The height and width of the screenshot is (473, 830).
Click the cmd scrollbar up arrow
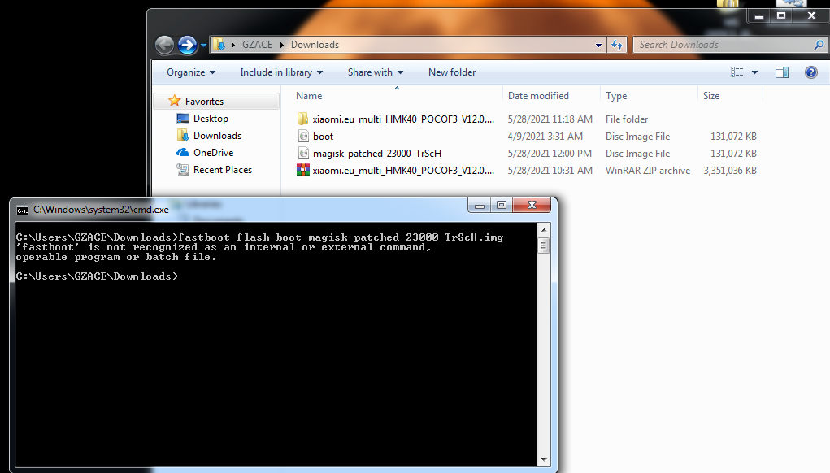(x=543, y=230)
